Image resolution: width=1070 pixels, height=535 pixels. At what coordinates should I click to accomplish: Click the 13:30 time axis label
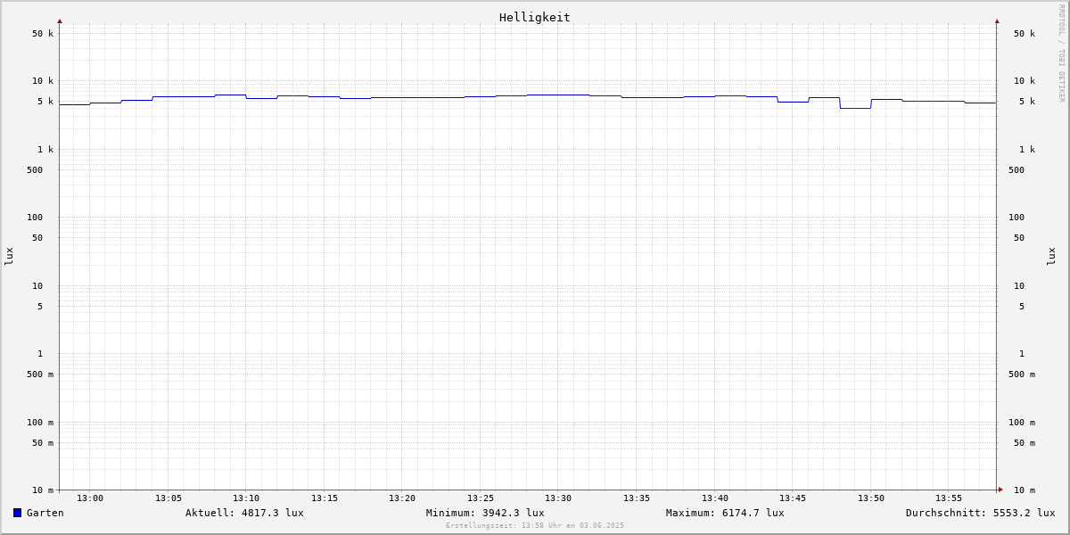[558, 498]
